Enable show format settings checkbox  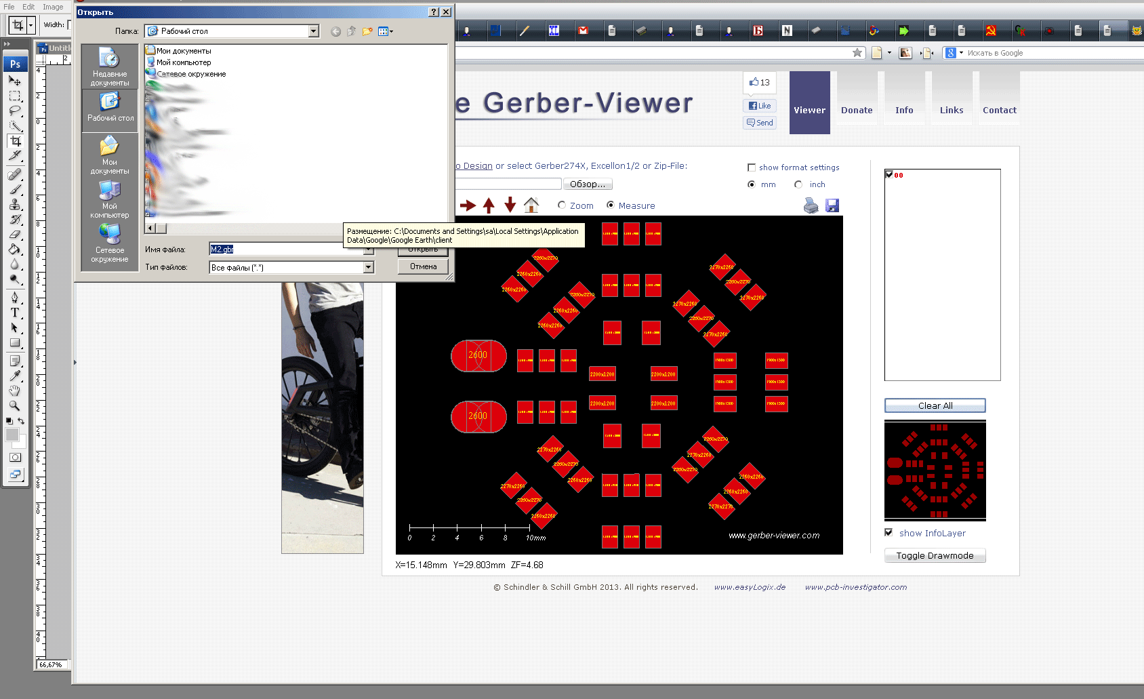click(751, 167)
